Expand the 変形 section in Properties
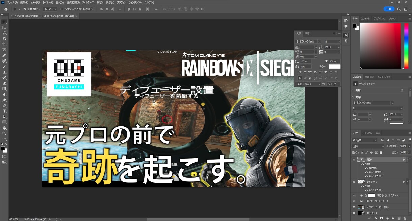412x221 pixels. coord(353,90)
